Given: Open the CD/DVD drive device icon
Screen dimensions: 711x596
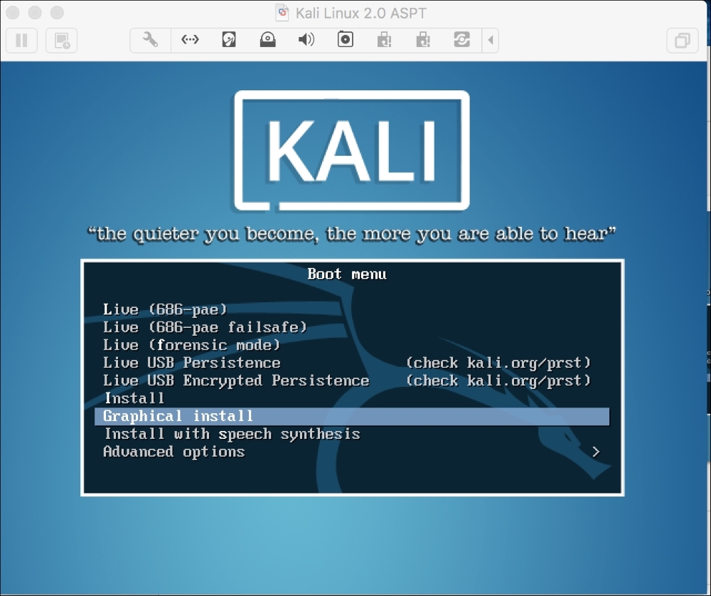Looking at the screenshot, I should click(x=267, y=41).
